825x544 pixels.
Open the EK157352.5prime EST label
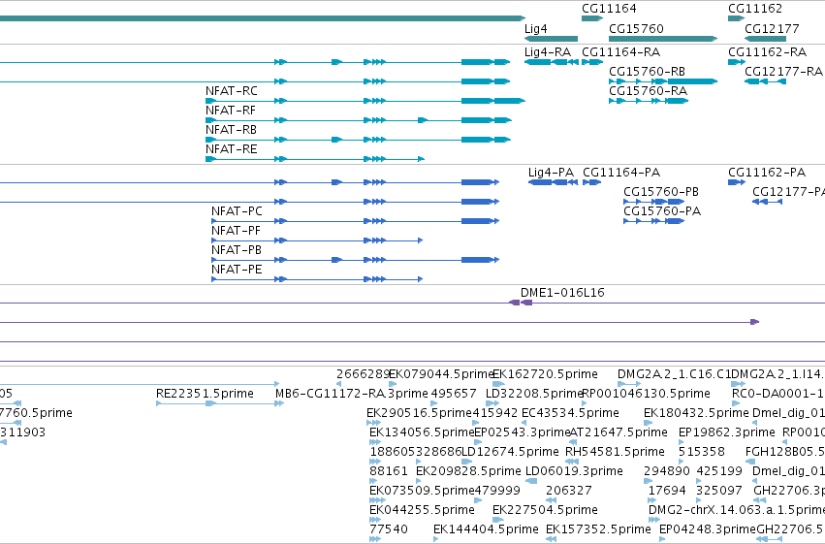coord(598,529)
